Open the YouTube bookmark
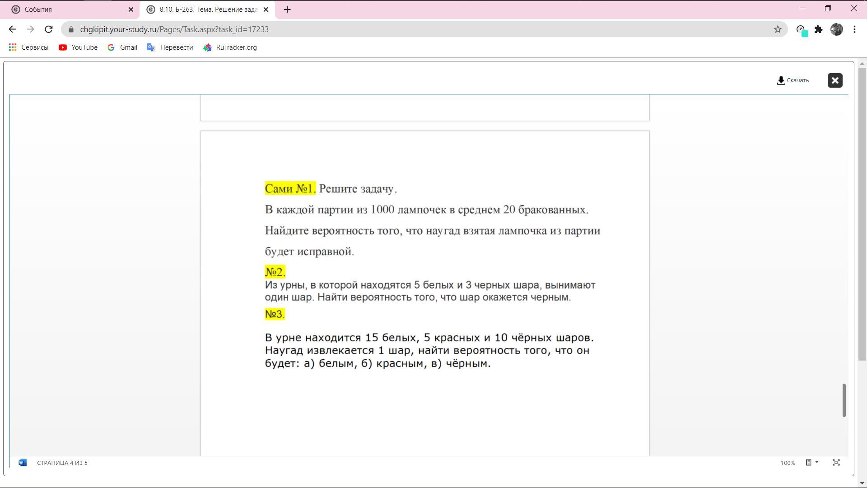Image resolution: width=867 pixels, height=488 pixels. click(x=78, y=47)
